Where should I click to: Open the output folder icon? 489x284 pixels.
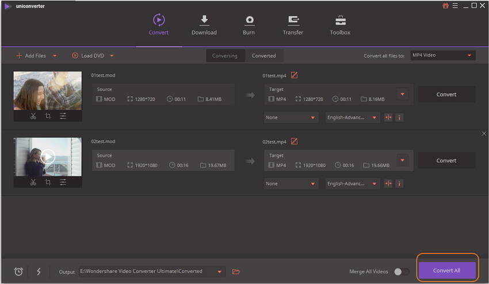click(x=236, y=271)
